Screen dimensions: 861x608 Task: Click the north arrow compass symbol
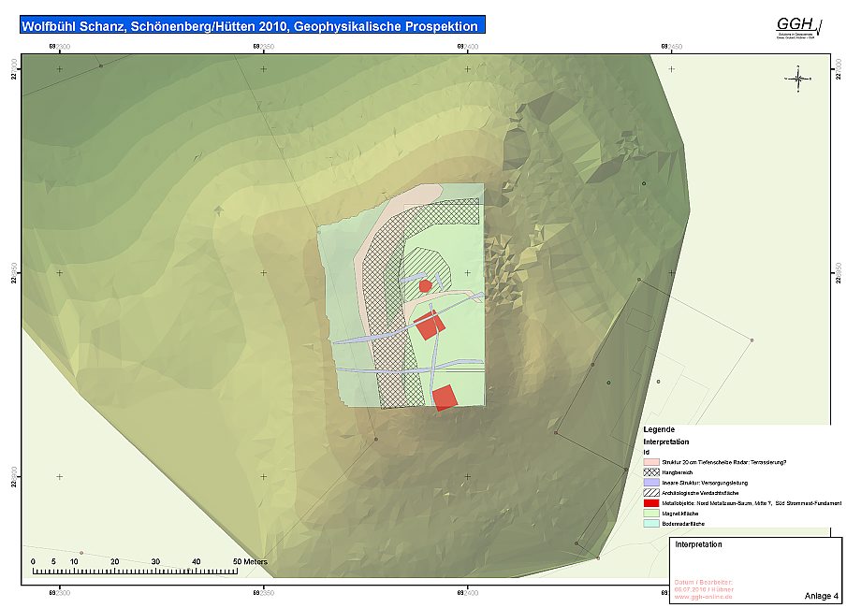pos(798,80)
